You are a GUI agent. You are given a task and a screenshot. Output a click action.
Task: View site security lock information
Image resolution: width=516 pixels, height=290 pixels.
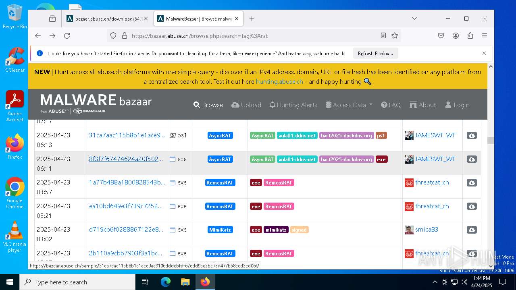[124, 36]
